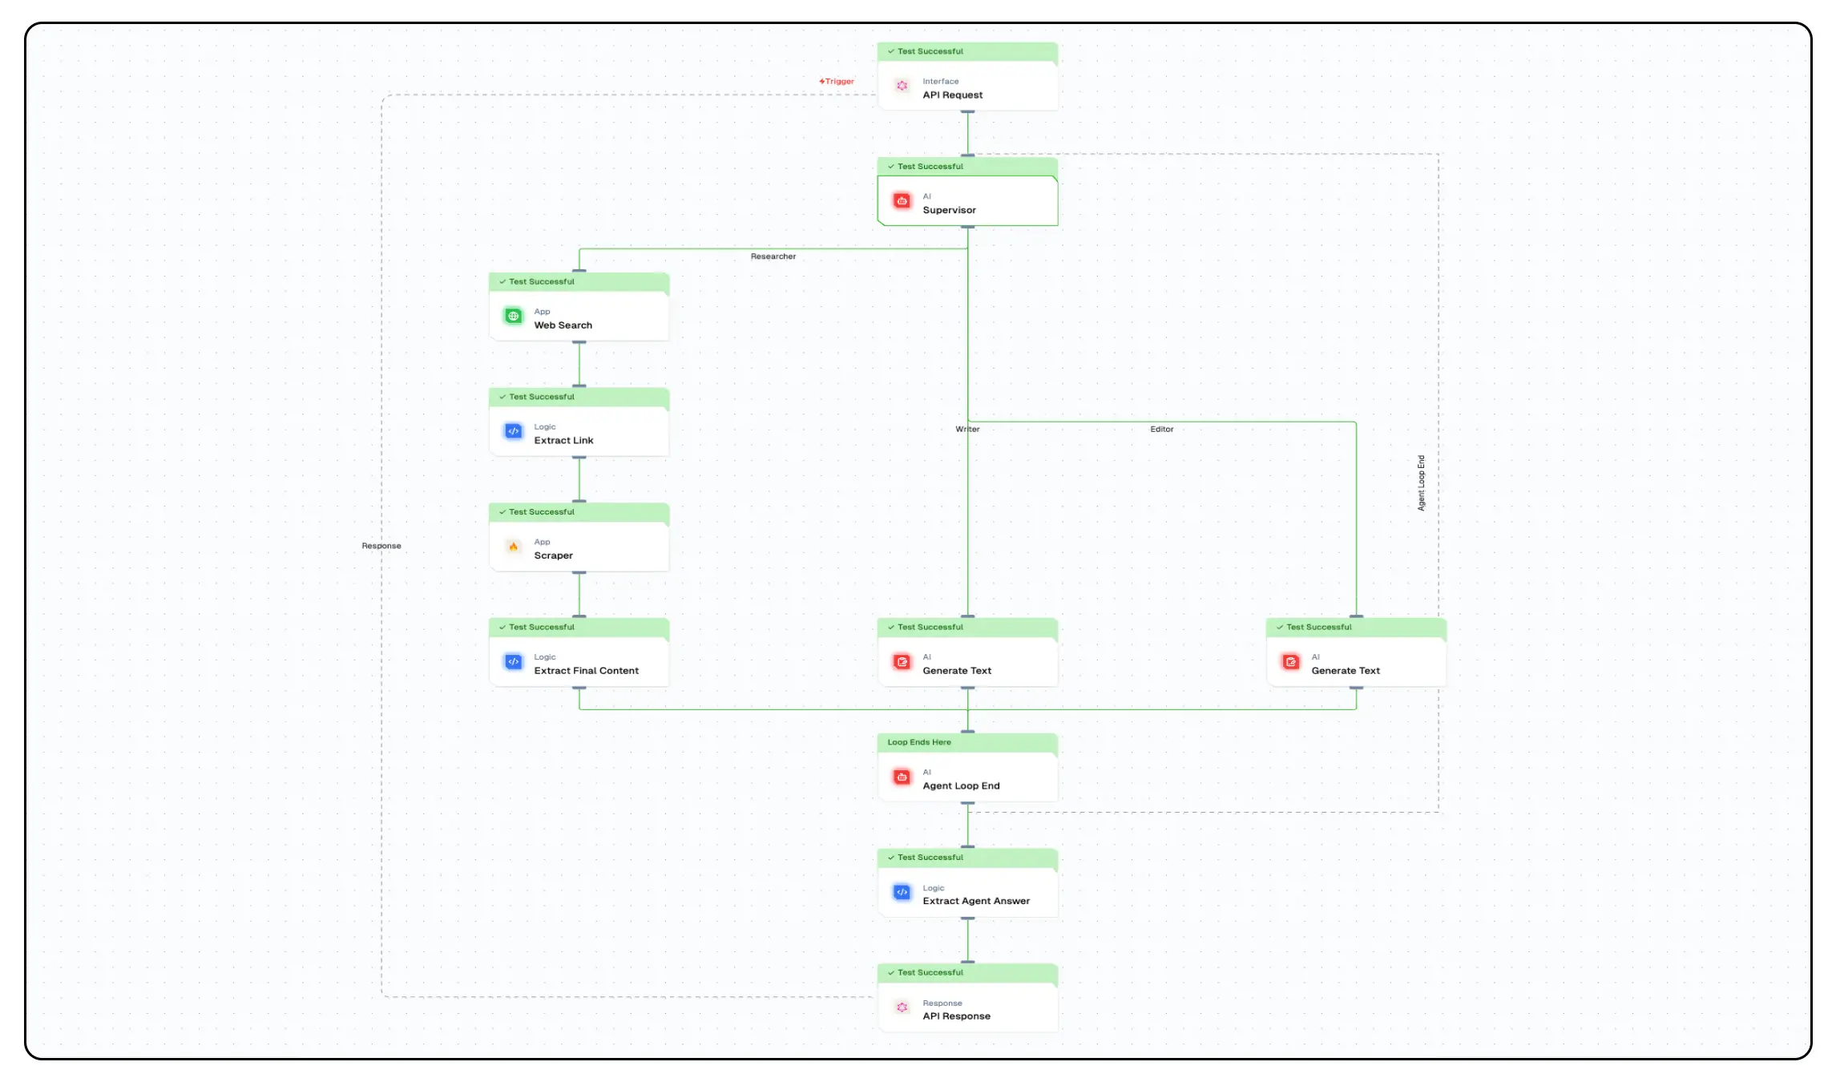Select the Agent Loop End AI icon

[x=902, y=777]
